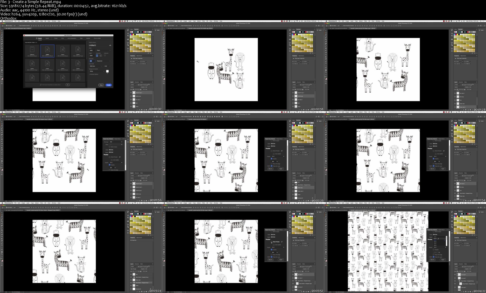The width and height of the screenshot is (486, 293).
Task: Select the Move tool in the 00:00:30 frame
Action: pyautogui.click(x=2, y=31)
